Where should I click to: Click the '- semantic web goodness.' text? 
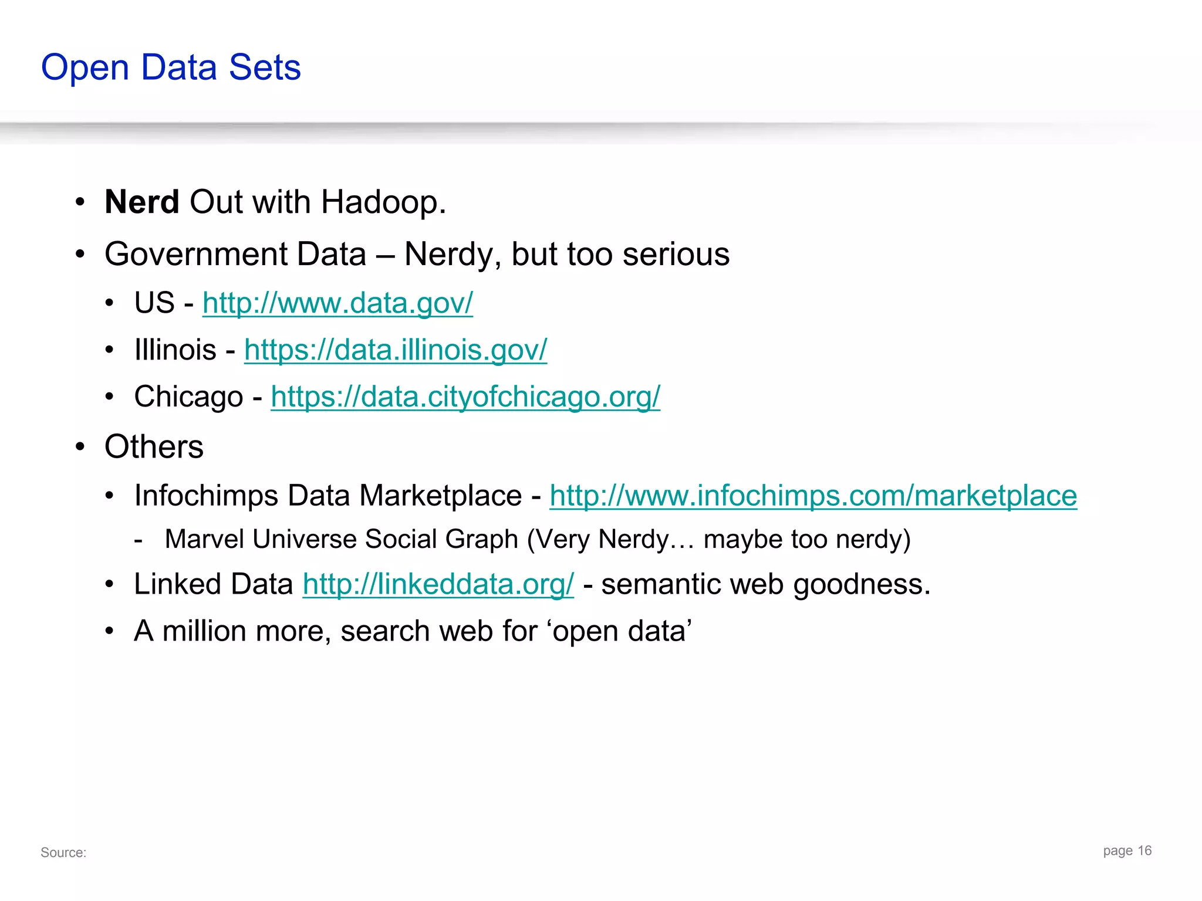pos(757,584)
